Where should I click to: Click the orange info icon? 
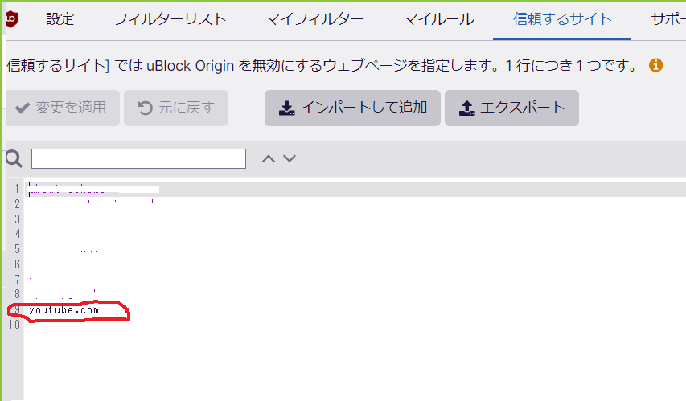(x=655, y=65)
